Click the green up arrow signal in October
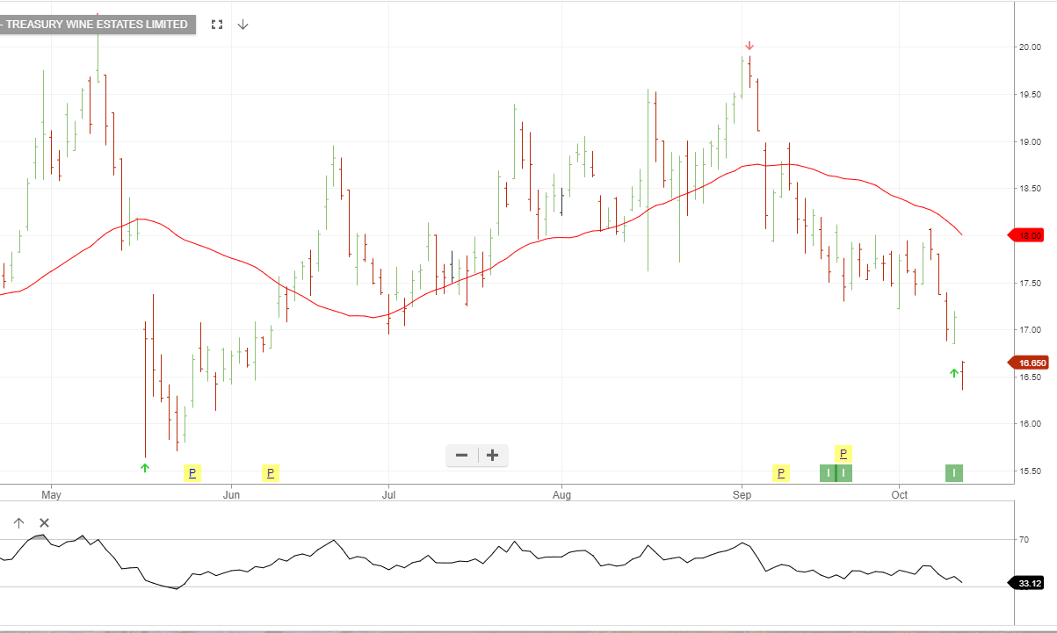 click(954, 373)
